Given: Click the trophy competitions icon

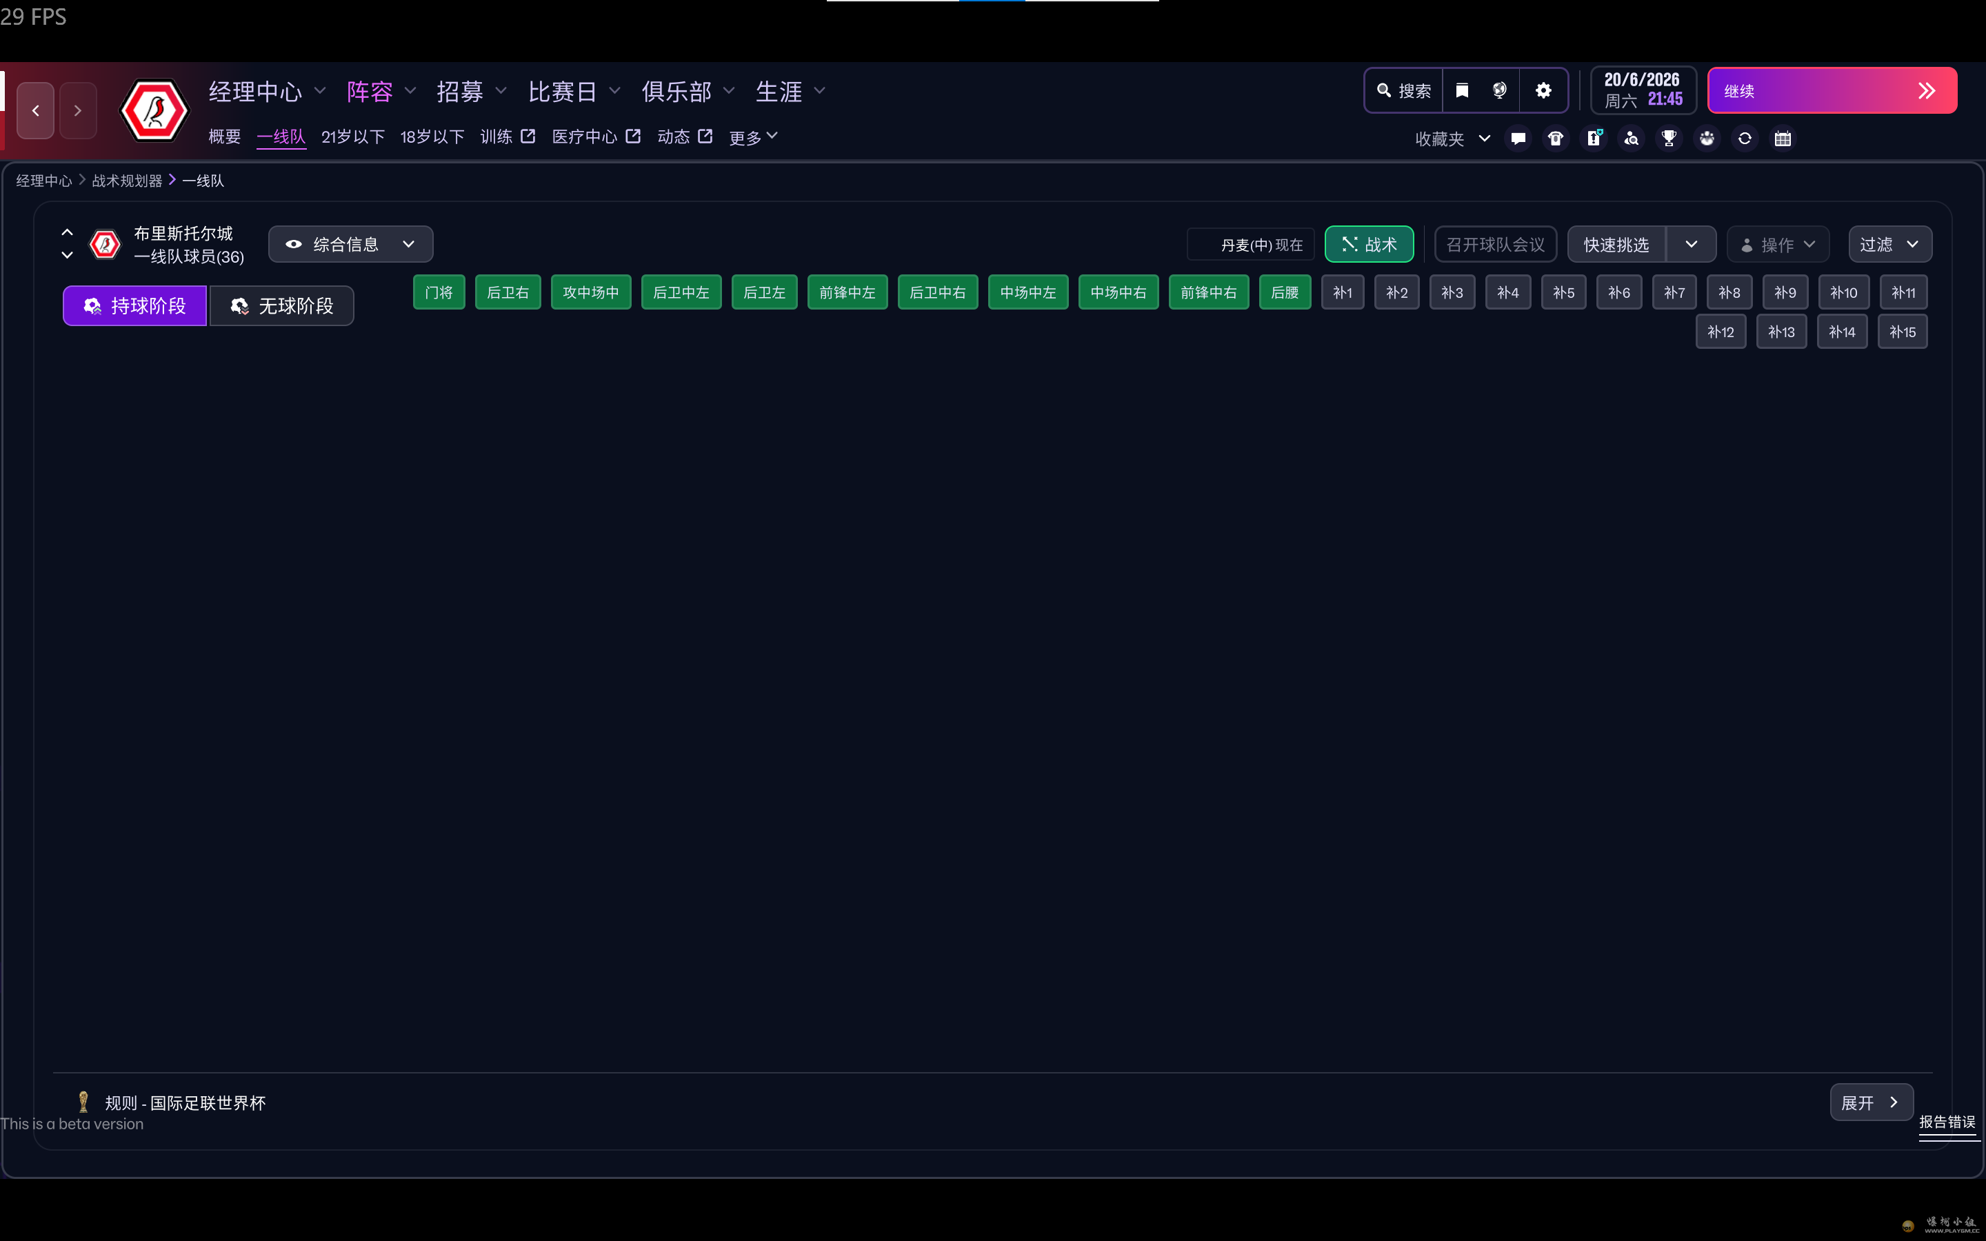Looking at the screenshot, I should click(1668, 139).
